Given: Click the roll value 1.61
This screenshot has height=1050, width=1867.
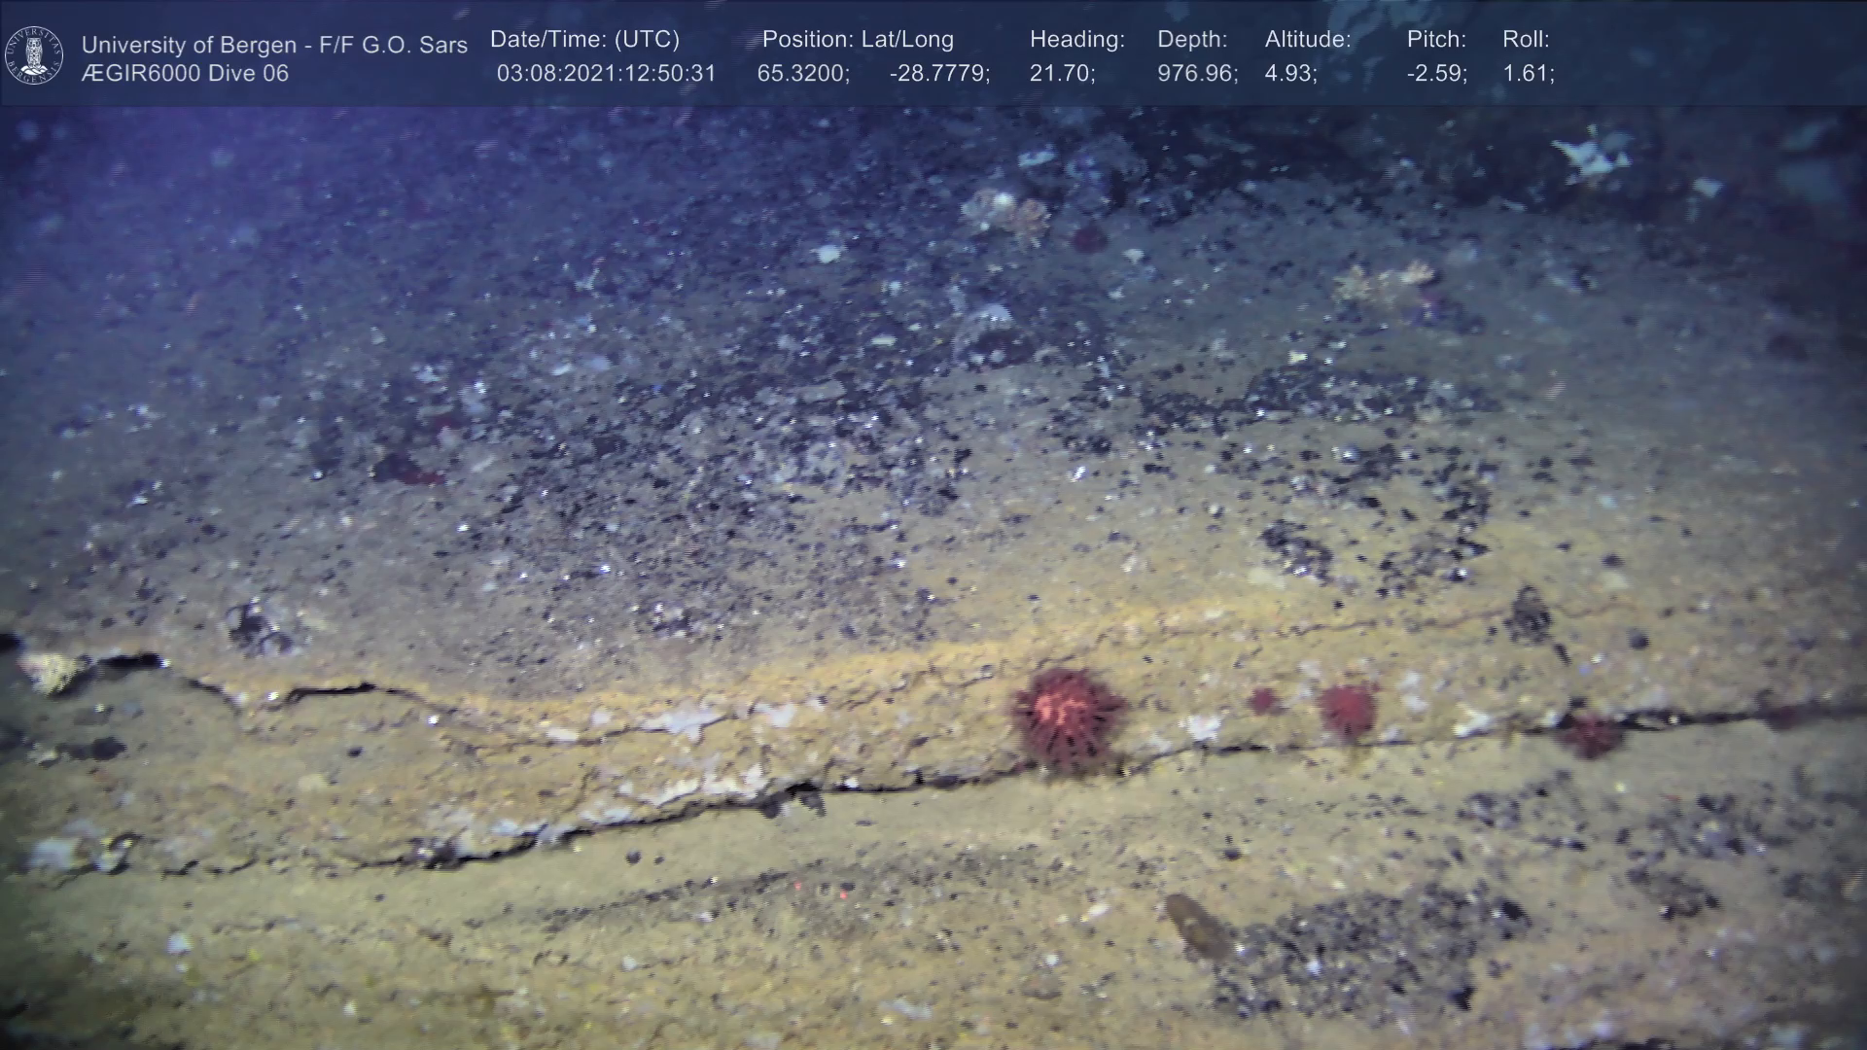Looking at the screenshot, I should tap(1529, 74).
